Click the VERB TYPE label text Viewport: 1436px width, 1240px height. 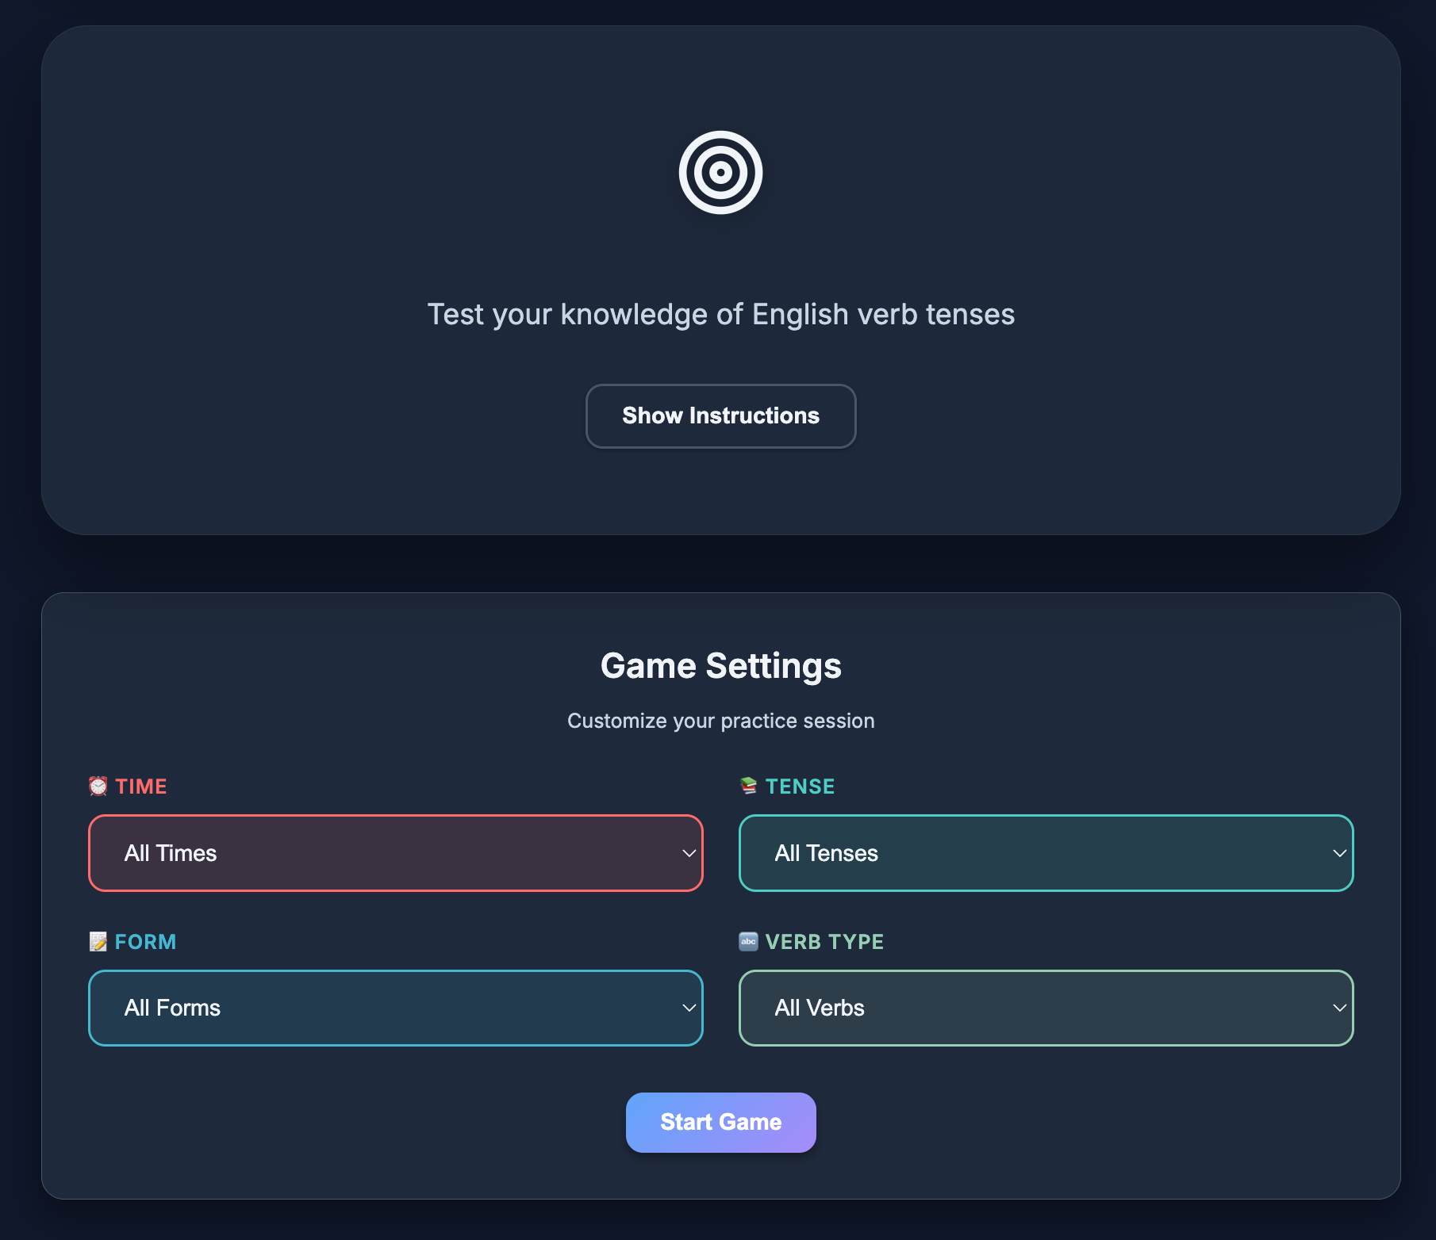(824, 942)
